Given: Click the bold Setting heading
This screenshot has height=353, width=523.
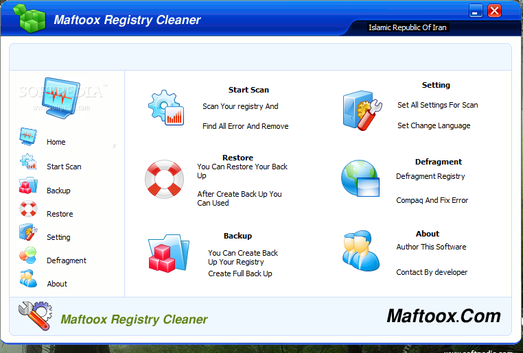Looking at the screenshot, I should pyautogui.click(x=436, y=85).
